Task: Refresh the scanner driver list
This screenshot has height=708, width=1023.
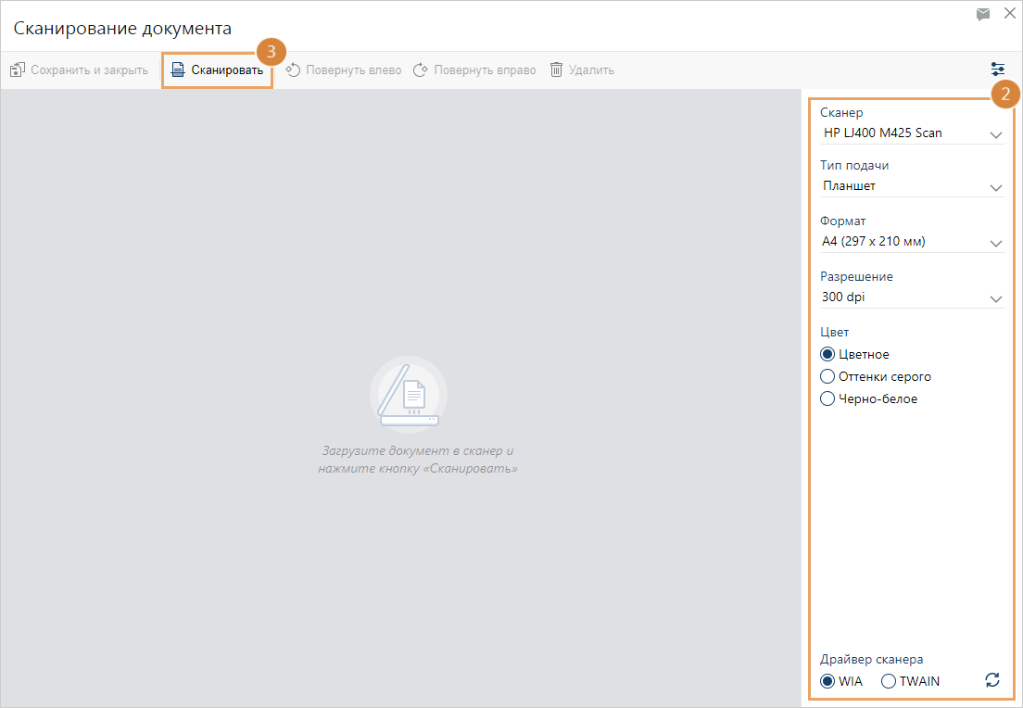Action: (x=992, y=680)
